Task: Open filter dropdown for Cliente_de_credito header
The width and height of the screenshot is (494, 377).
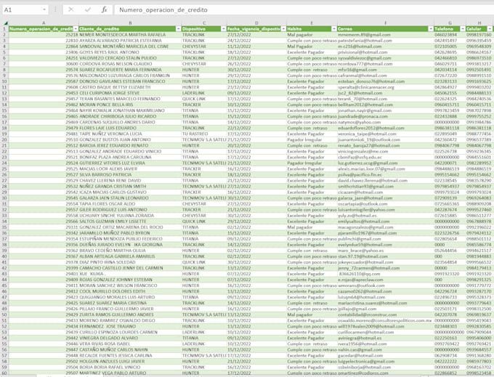Action: point(179,28)
